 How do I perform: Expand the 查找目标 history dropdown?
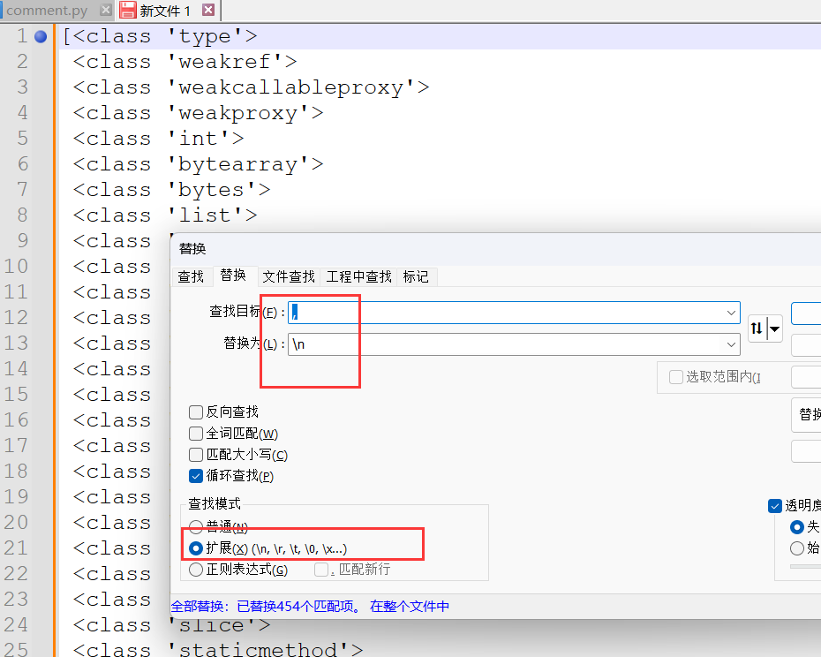[731, 313]
